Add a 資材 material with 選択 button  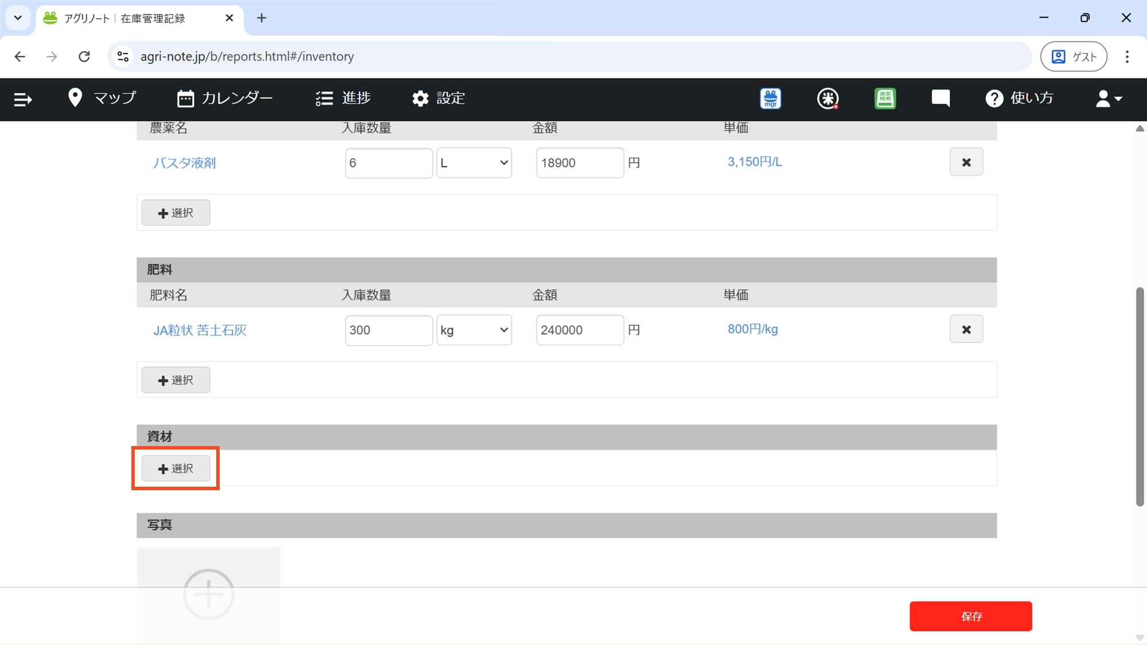pyautogui.click(x=175, y=468)
